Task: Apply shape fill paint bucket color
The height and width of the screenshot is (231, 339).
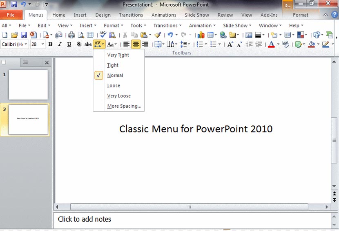Action: (311, 44)
